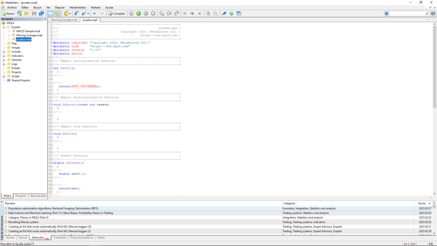
Task: Click the Compilar button
Action: pyautogui.click(x=117, y=13)
